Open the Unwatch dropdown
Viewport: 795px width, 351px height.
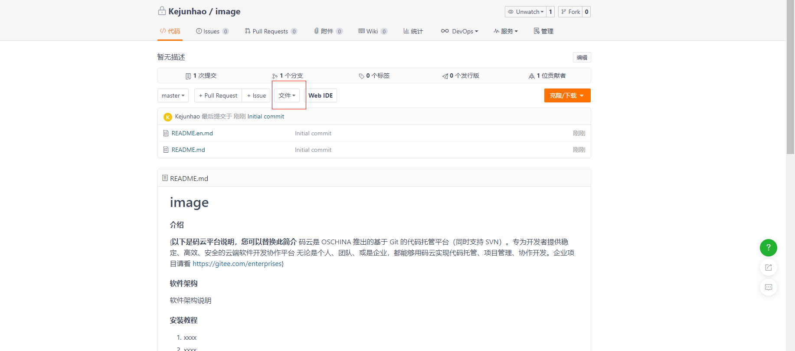point(526,12)
